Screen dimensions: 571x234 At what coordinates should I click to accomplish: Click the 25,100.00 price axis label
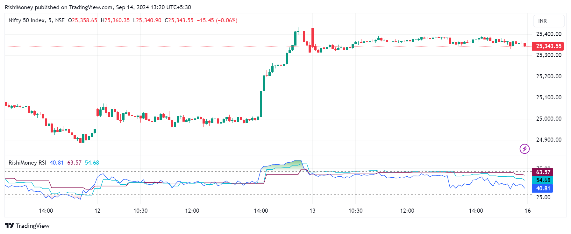tap(549, 97)
